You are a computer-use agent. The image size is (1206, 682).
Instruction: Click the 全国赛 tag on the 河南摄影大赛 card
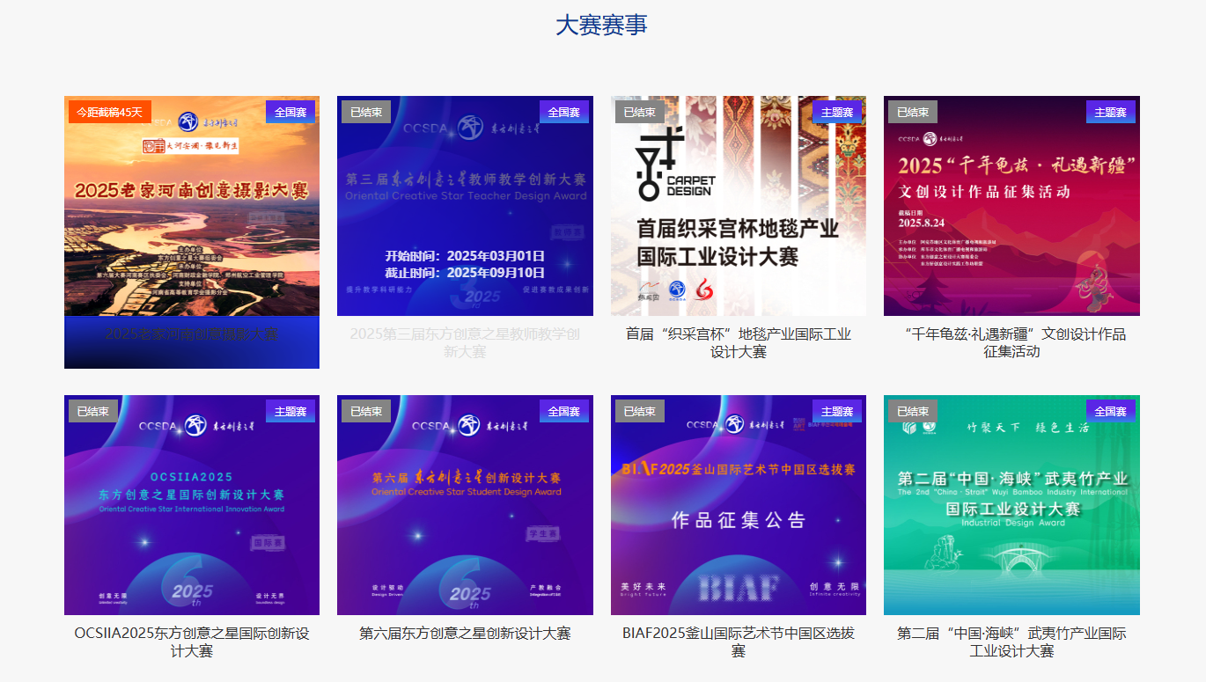pyautogui.click(x=290, y=112)
